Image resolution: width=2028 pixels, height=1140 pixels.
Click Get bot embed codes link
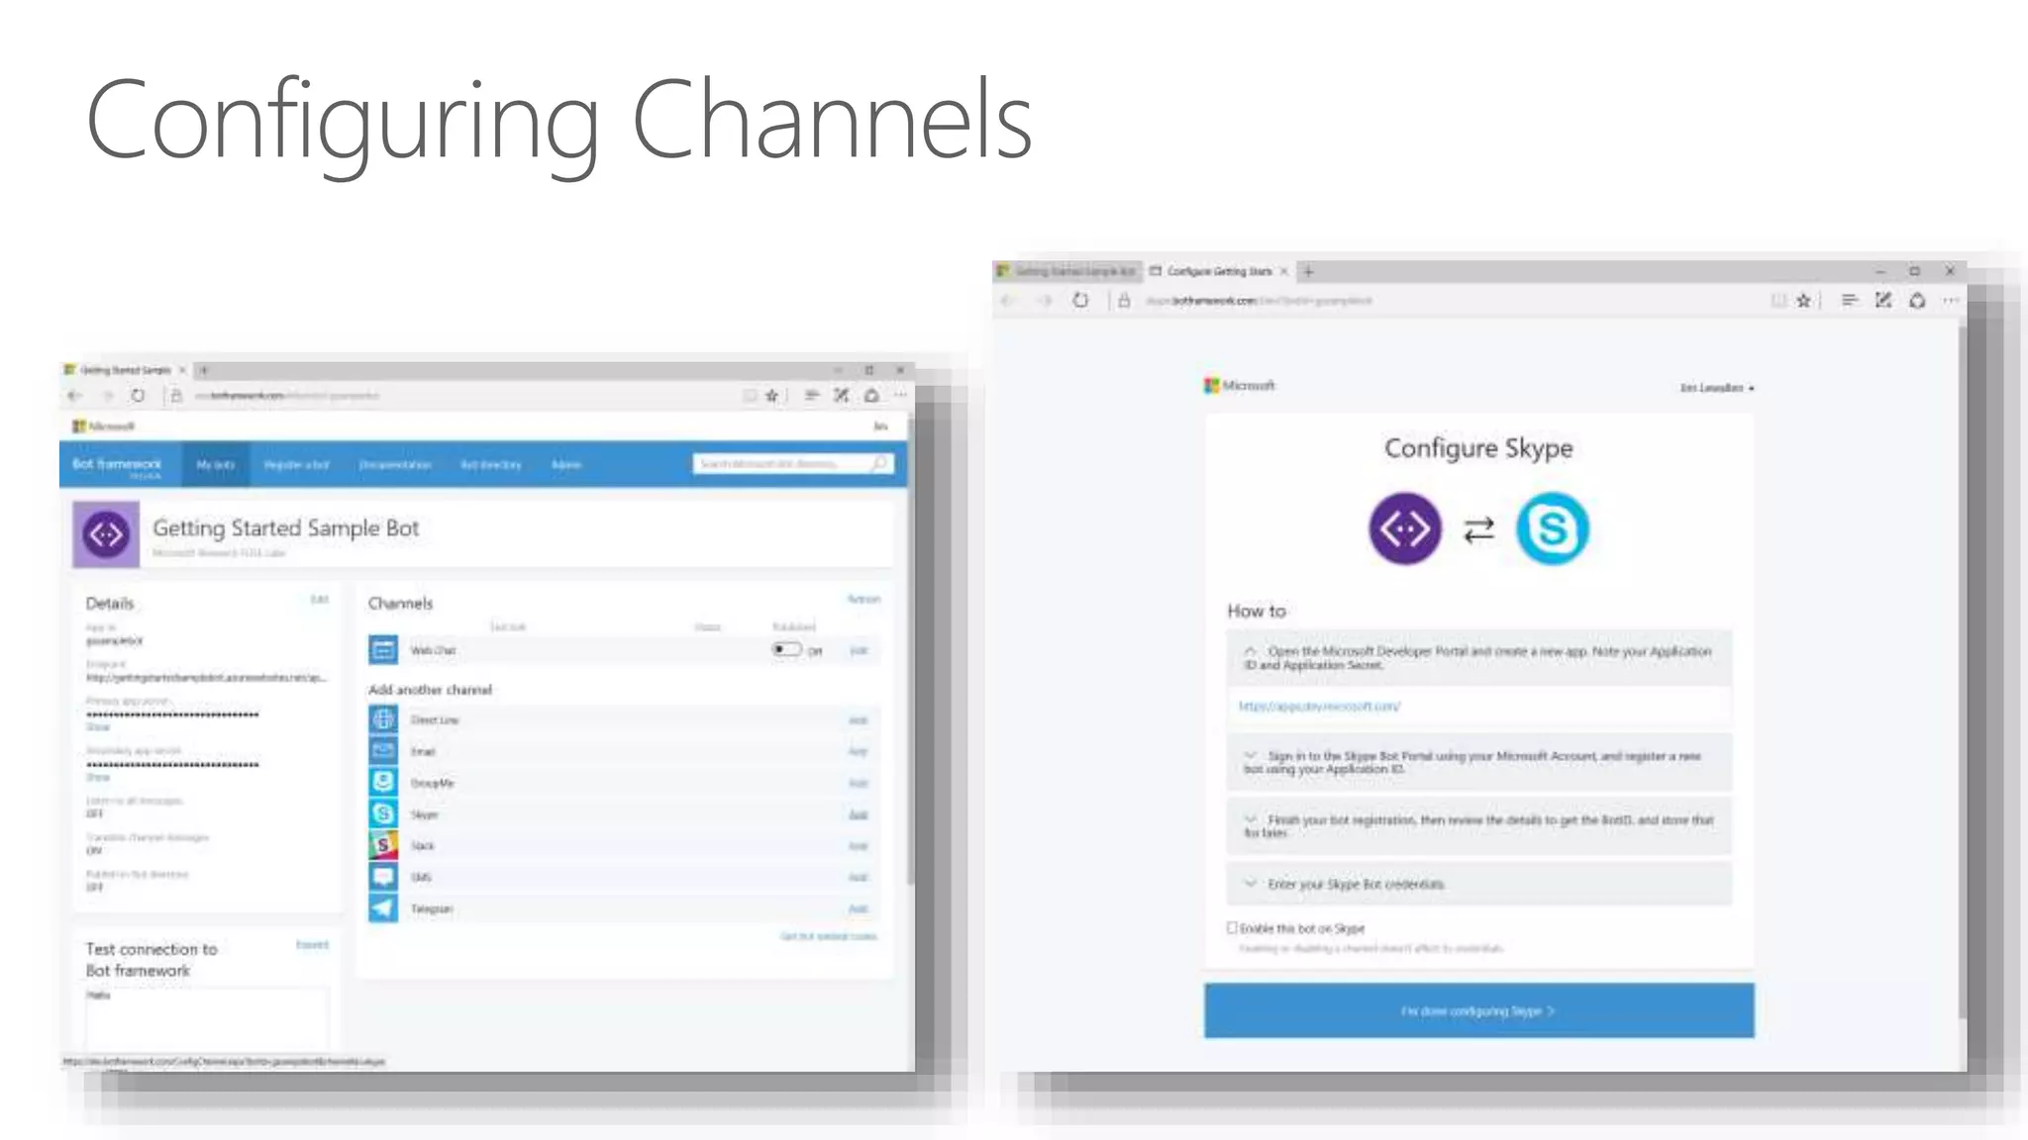[828, 936]
